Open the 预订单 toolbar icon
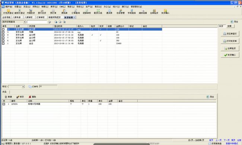 click(53, 12)
